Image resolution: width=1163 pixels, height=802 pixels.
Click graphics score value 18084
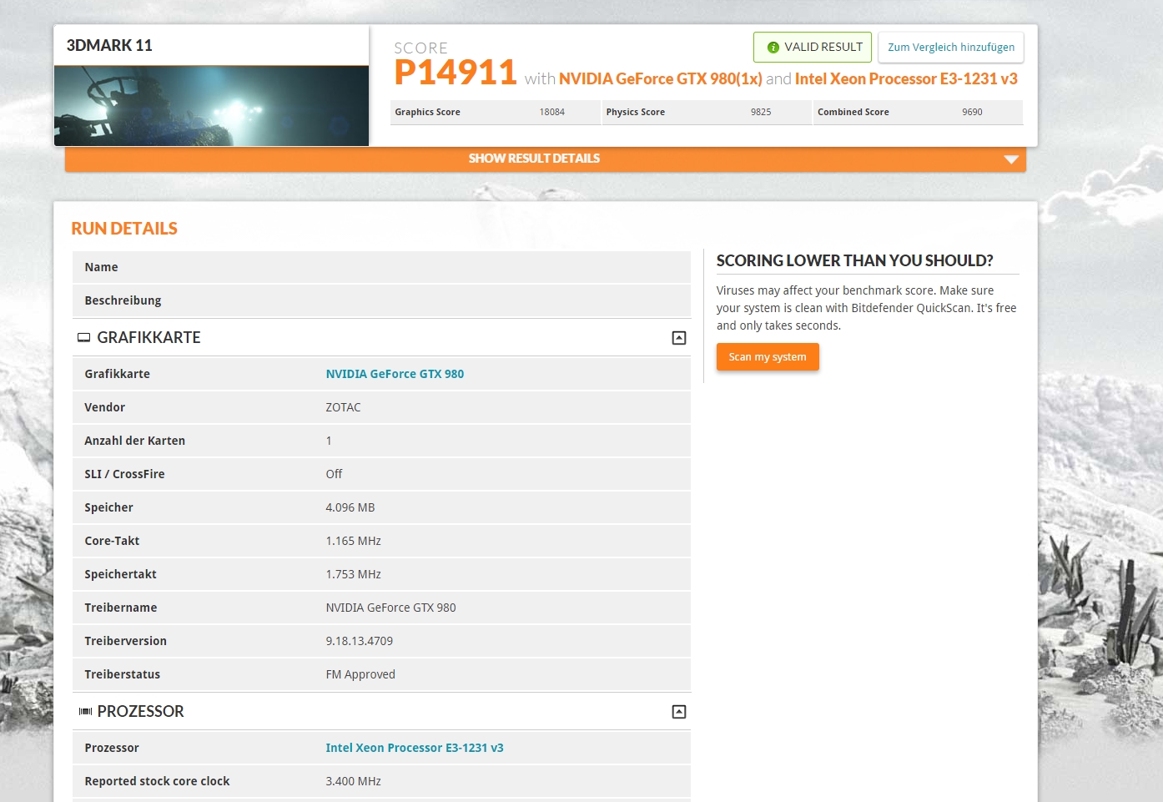click(551, 112)
